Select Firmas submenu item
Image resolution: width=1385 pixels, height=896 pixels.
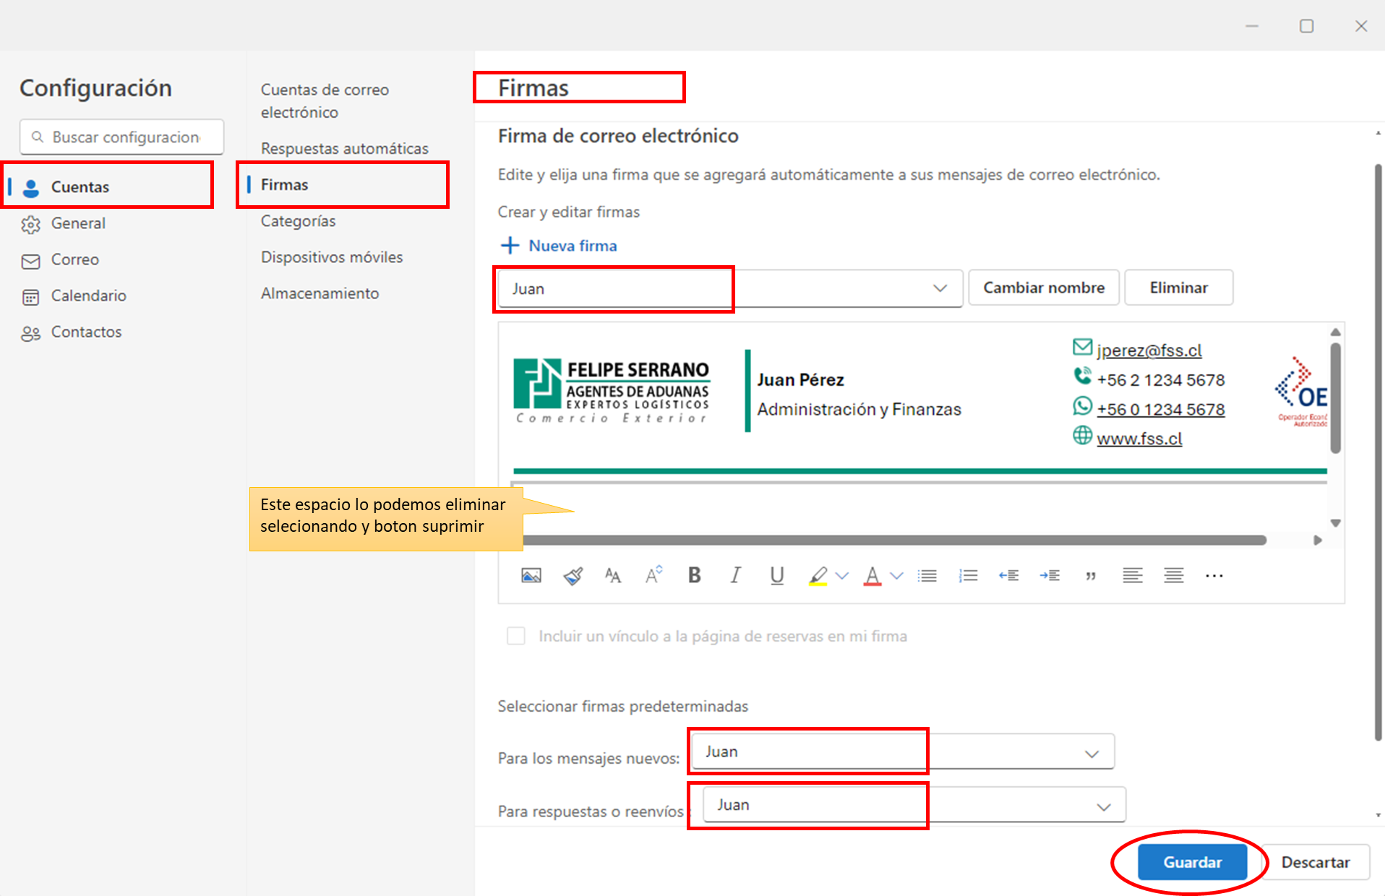click(285, 185)
